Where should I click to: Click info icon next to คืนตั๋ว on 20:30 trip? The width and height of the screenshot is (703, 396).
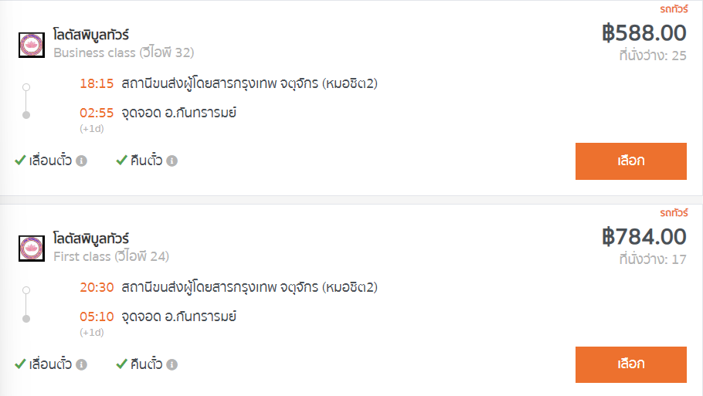[172, 364]
